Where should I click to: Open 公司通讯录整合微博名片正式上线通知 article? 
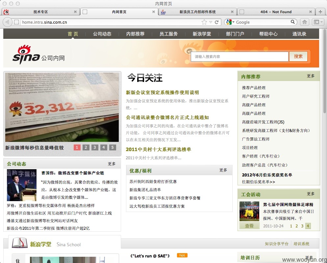click(x=167, y=118)
